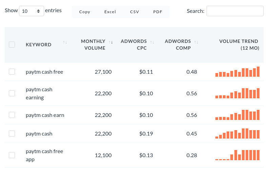Click the 0.48 competition value

tap(192, 72)
